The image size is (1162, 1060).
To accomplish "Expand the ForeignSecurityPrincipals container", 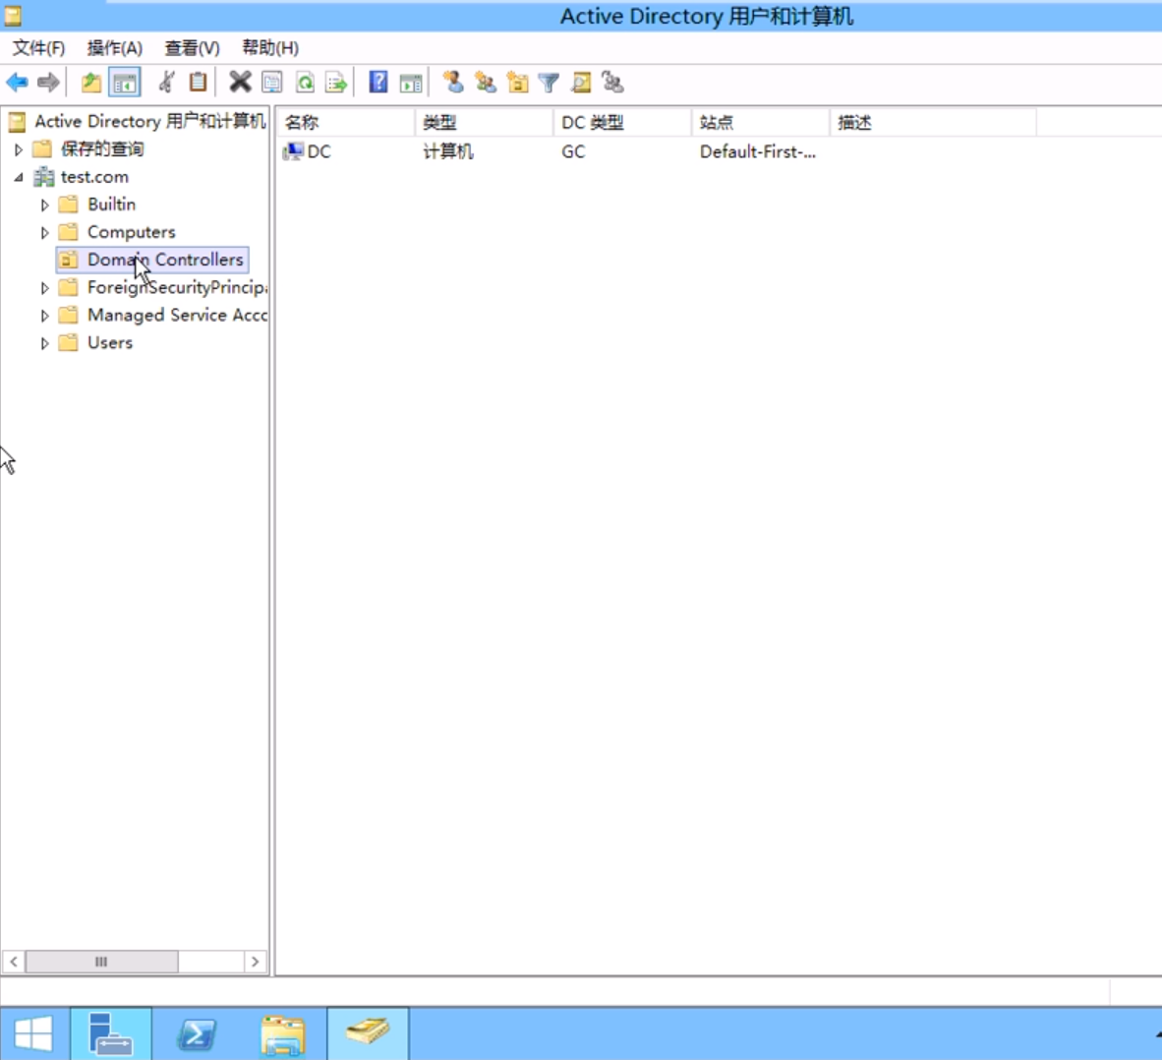I will pyautogui.click(x=44, y=287).
